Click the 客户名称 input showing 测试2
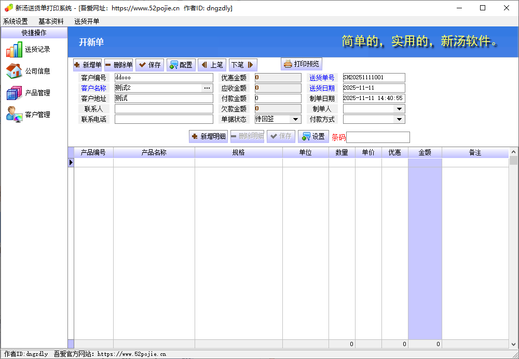 click(x=158, y=88)
